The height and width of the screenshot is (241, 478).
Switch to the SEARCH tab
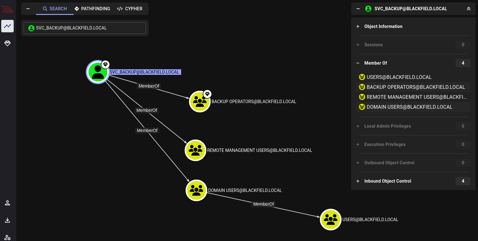(55, 9)
